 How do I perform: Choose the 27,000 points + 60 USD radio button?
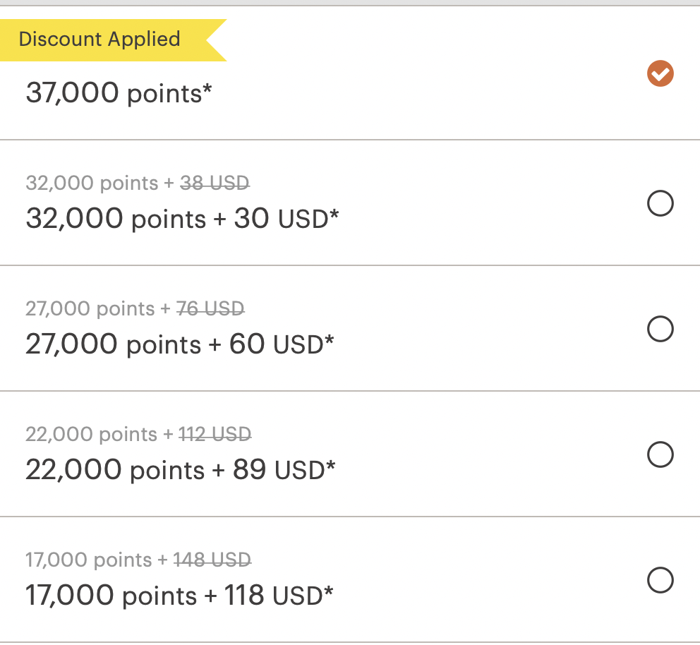[x=660, y=329]
